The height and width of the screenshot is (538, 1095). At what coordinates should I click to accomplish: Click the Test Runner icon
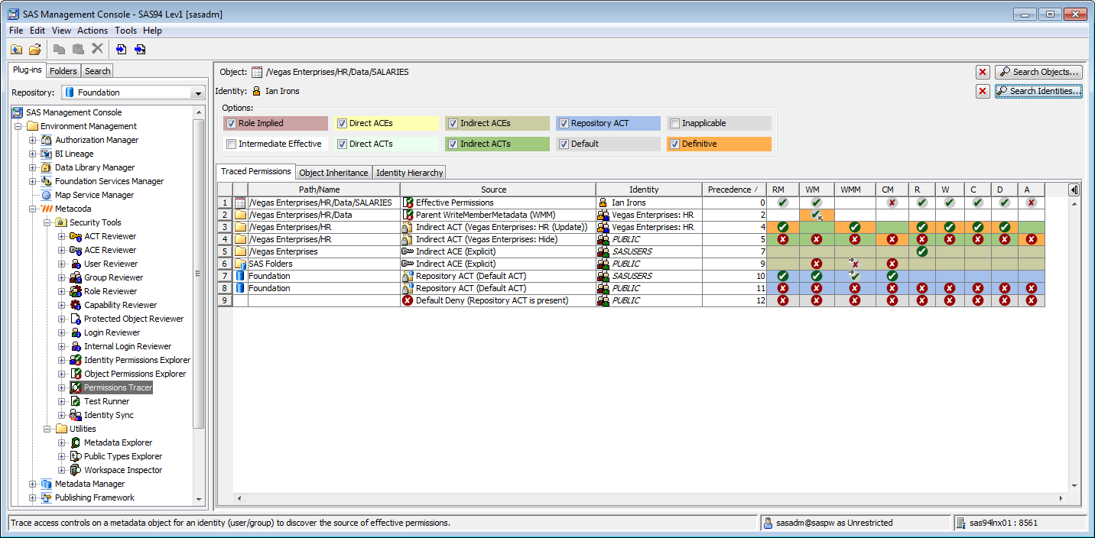[x=76, y=401]
